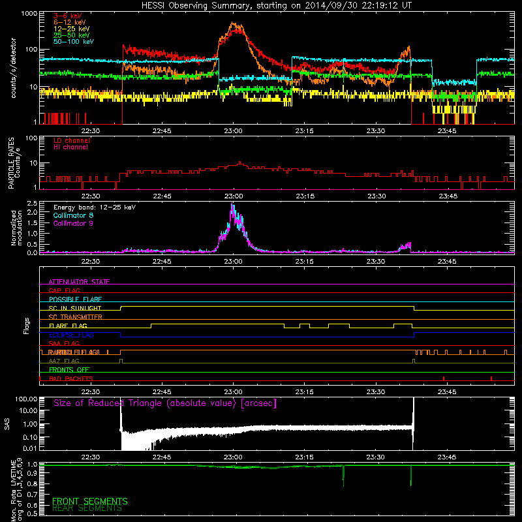Click the '100.00' tick on the SAS axis
Screen dimensions: 522x522
[x=26, y=399]
